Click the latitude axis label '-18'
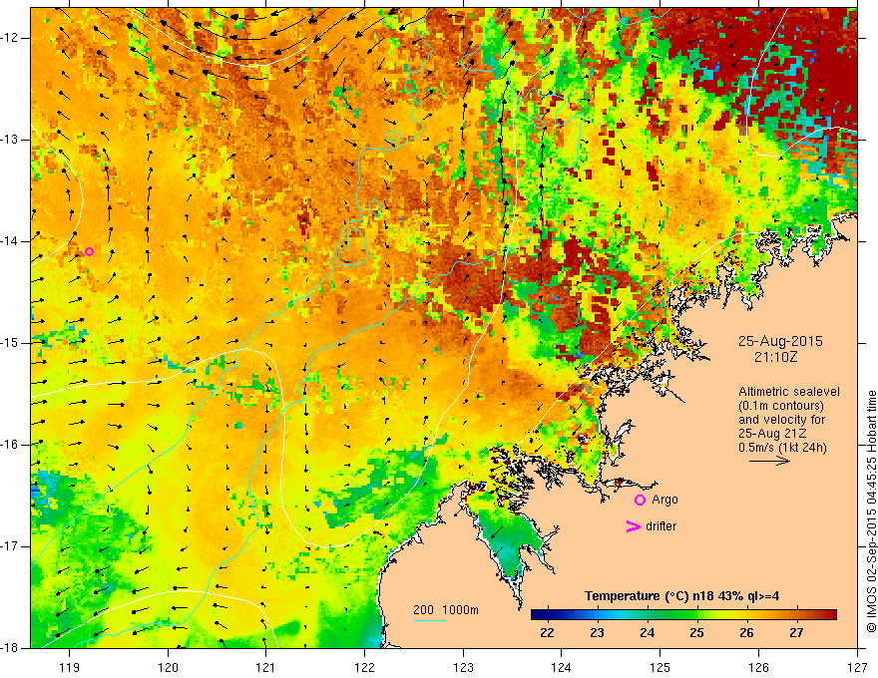 [x=10, y=648]
